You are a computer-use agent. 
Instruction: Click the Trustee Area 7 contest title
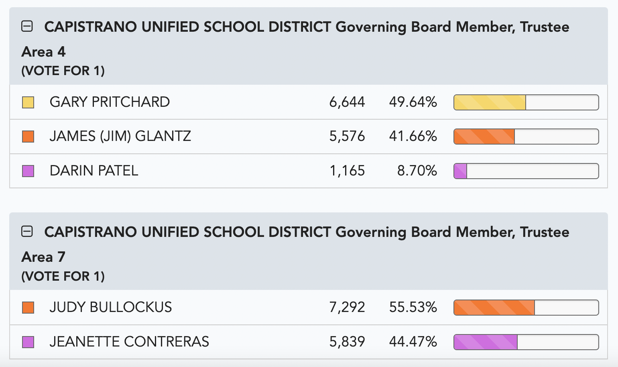295,244
